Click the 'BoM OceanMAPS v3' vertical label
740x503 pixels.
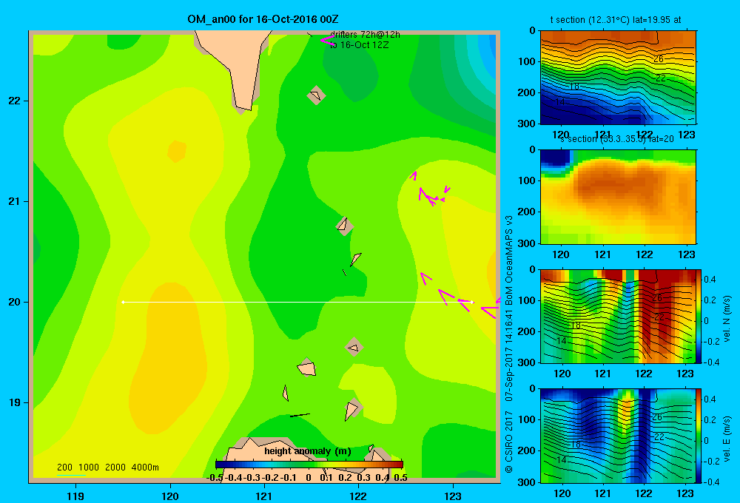509,260
